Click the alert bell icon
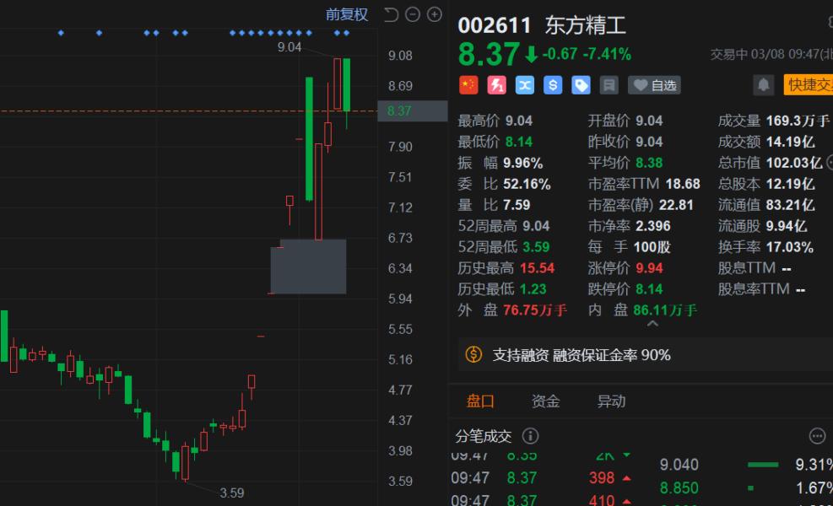This screenshot has width=833, height=506. point(764,85)
